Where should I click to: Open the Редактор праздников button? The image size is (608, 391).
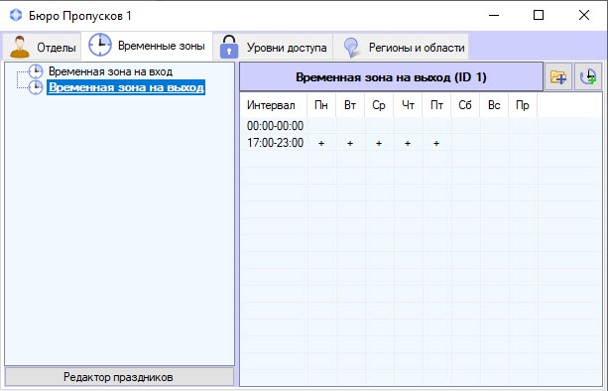pyautogui.click(x=119, y=377)
